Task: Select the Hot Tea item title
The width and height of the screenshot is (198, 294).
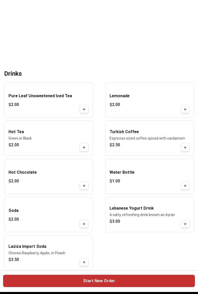Action: (x=16, y=132)
